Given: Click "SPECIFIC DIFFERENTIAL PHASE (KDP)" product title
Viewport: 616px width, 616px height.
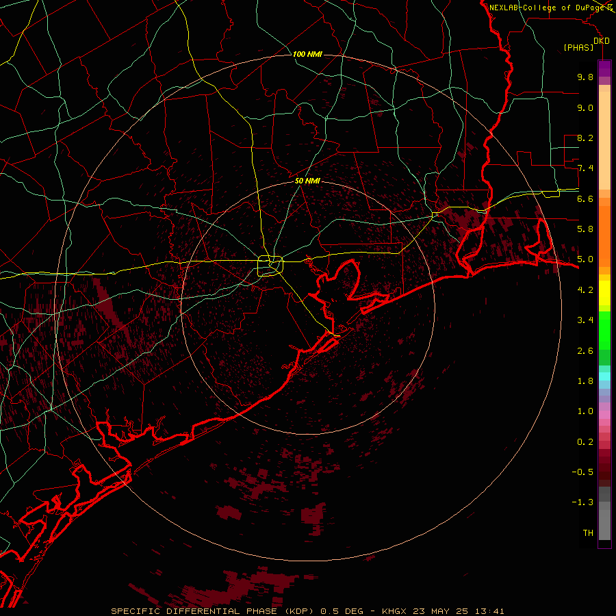Looking at the screenshot, I should point(214,611).
